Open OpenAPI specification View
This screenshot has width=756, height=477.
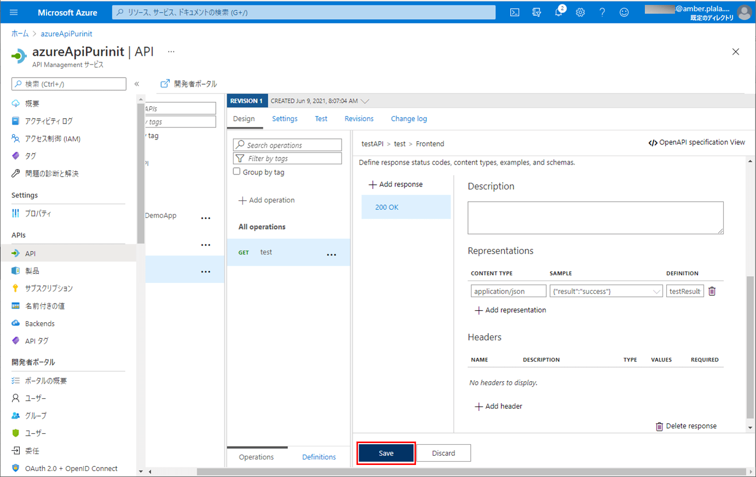pyautogui.click(x=696, y=142)
